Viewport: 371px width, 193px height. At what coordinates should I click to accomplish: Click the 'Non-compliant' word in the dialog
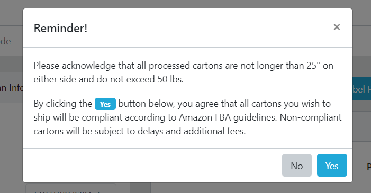pos(311,117)
